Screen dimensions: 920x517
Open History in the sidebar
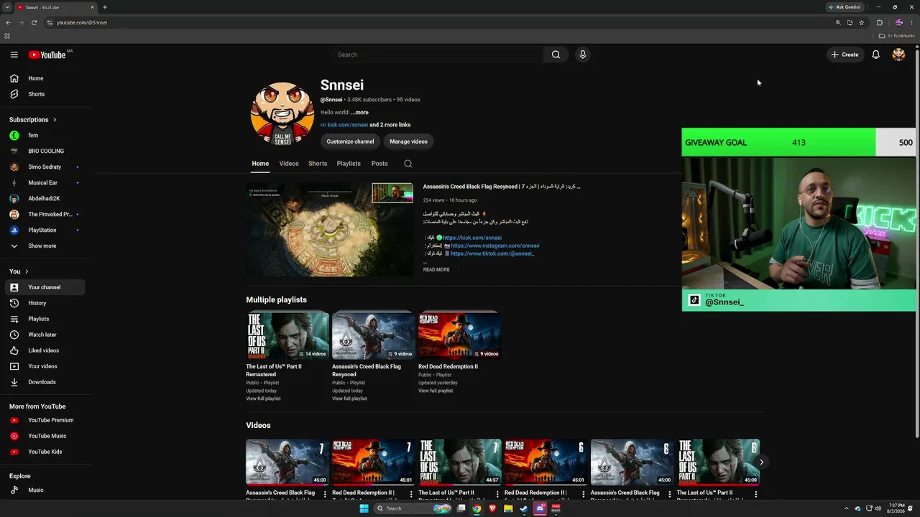[x=45, y=303]
